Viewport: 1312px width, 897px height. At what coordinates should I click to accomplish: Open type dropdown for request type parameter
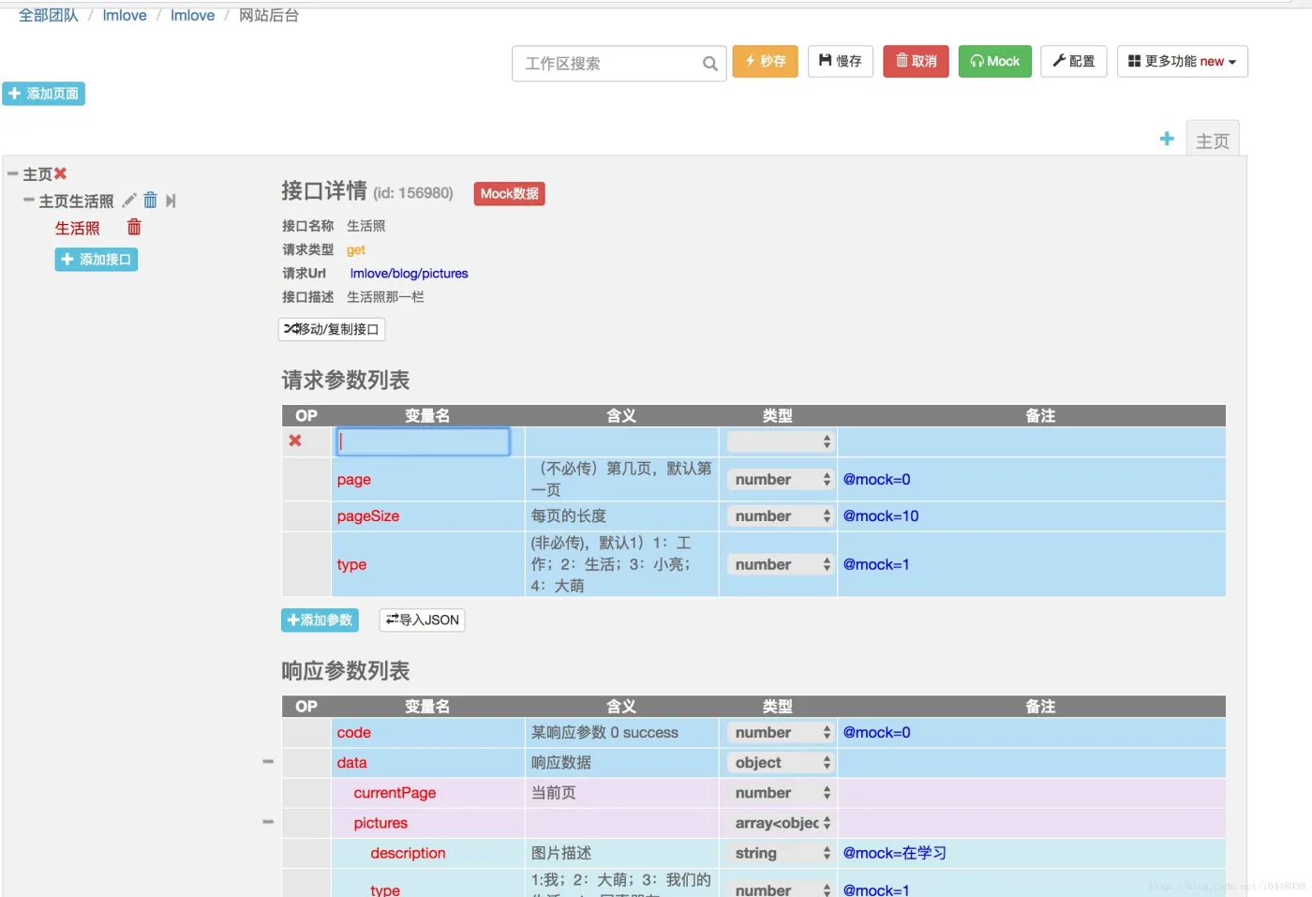pyautogui.click(x=780, y=564)
